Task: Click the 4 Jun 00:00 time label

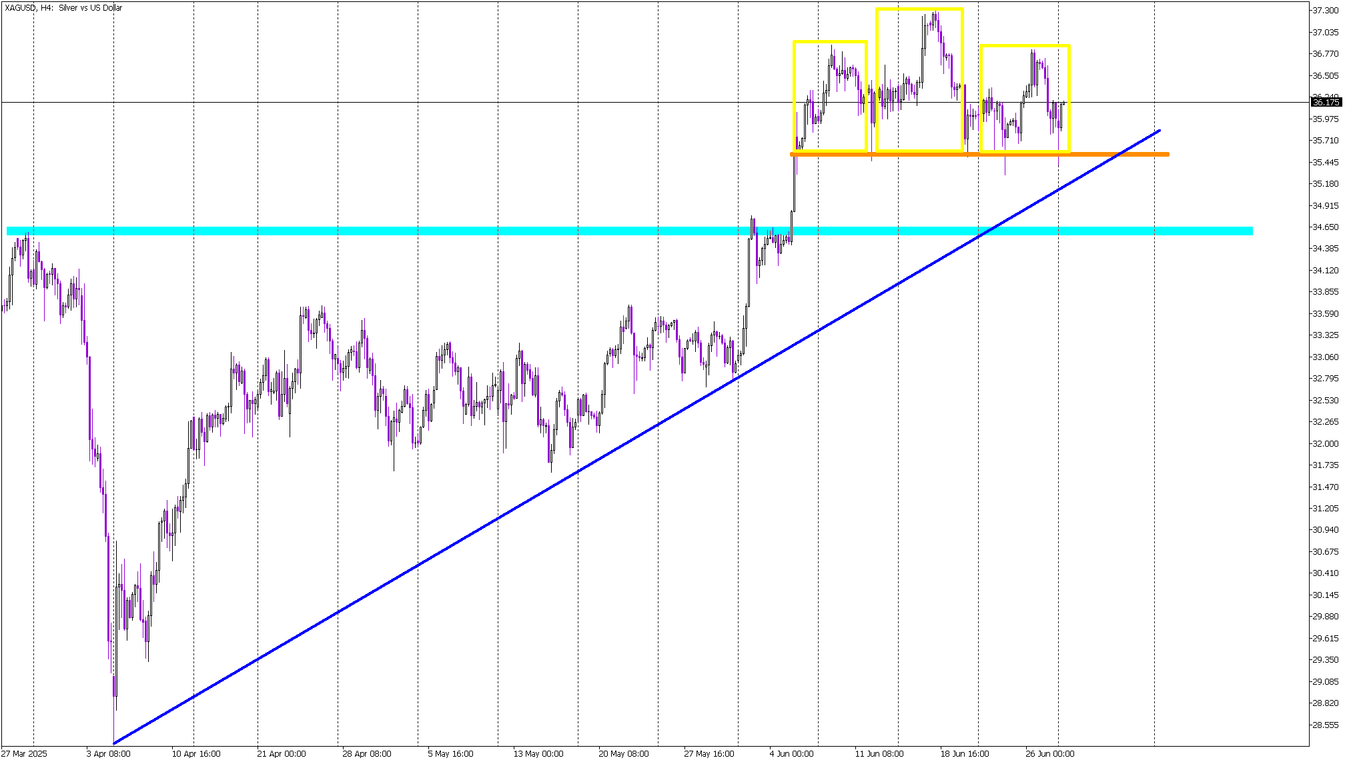Action: tap(792, 754)
